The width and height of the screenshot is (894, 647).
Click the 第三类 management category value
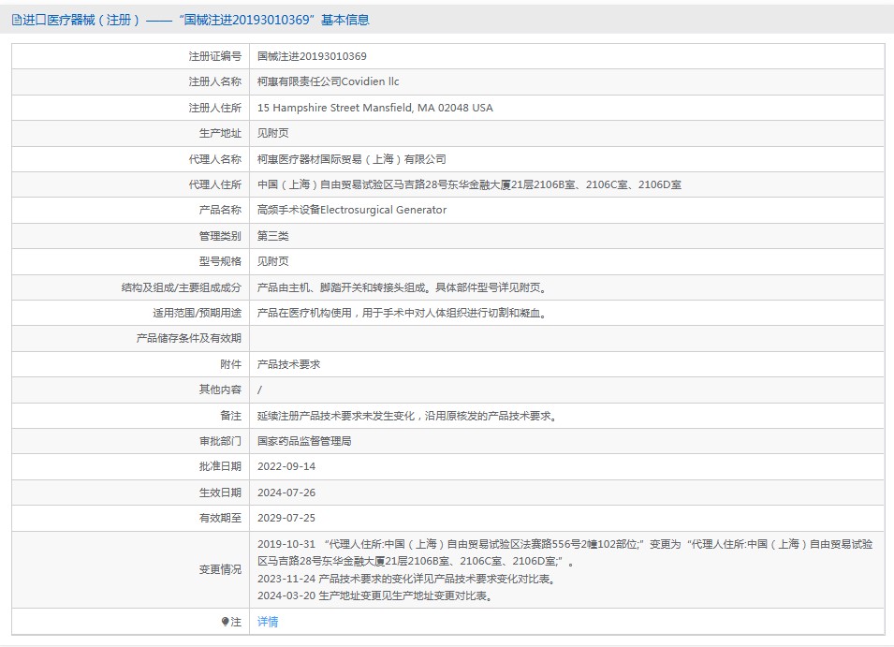273,236
